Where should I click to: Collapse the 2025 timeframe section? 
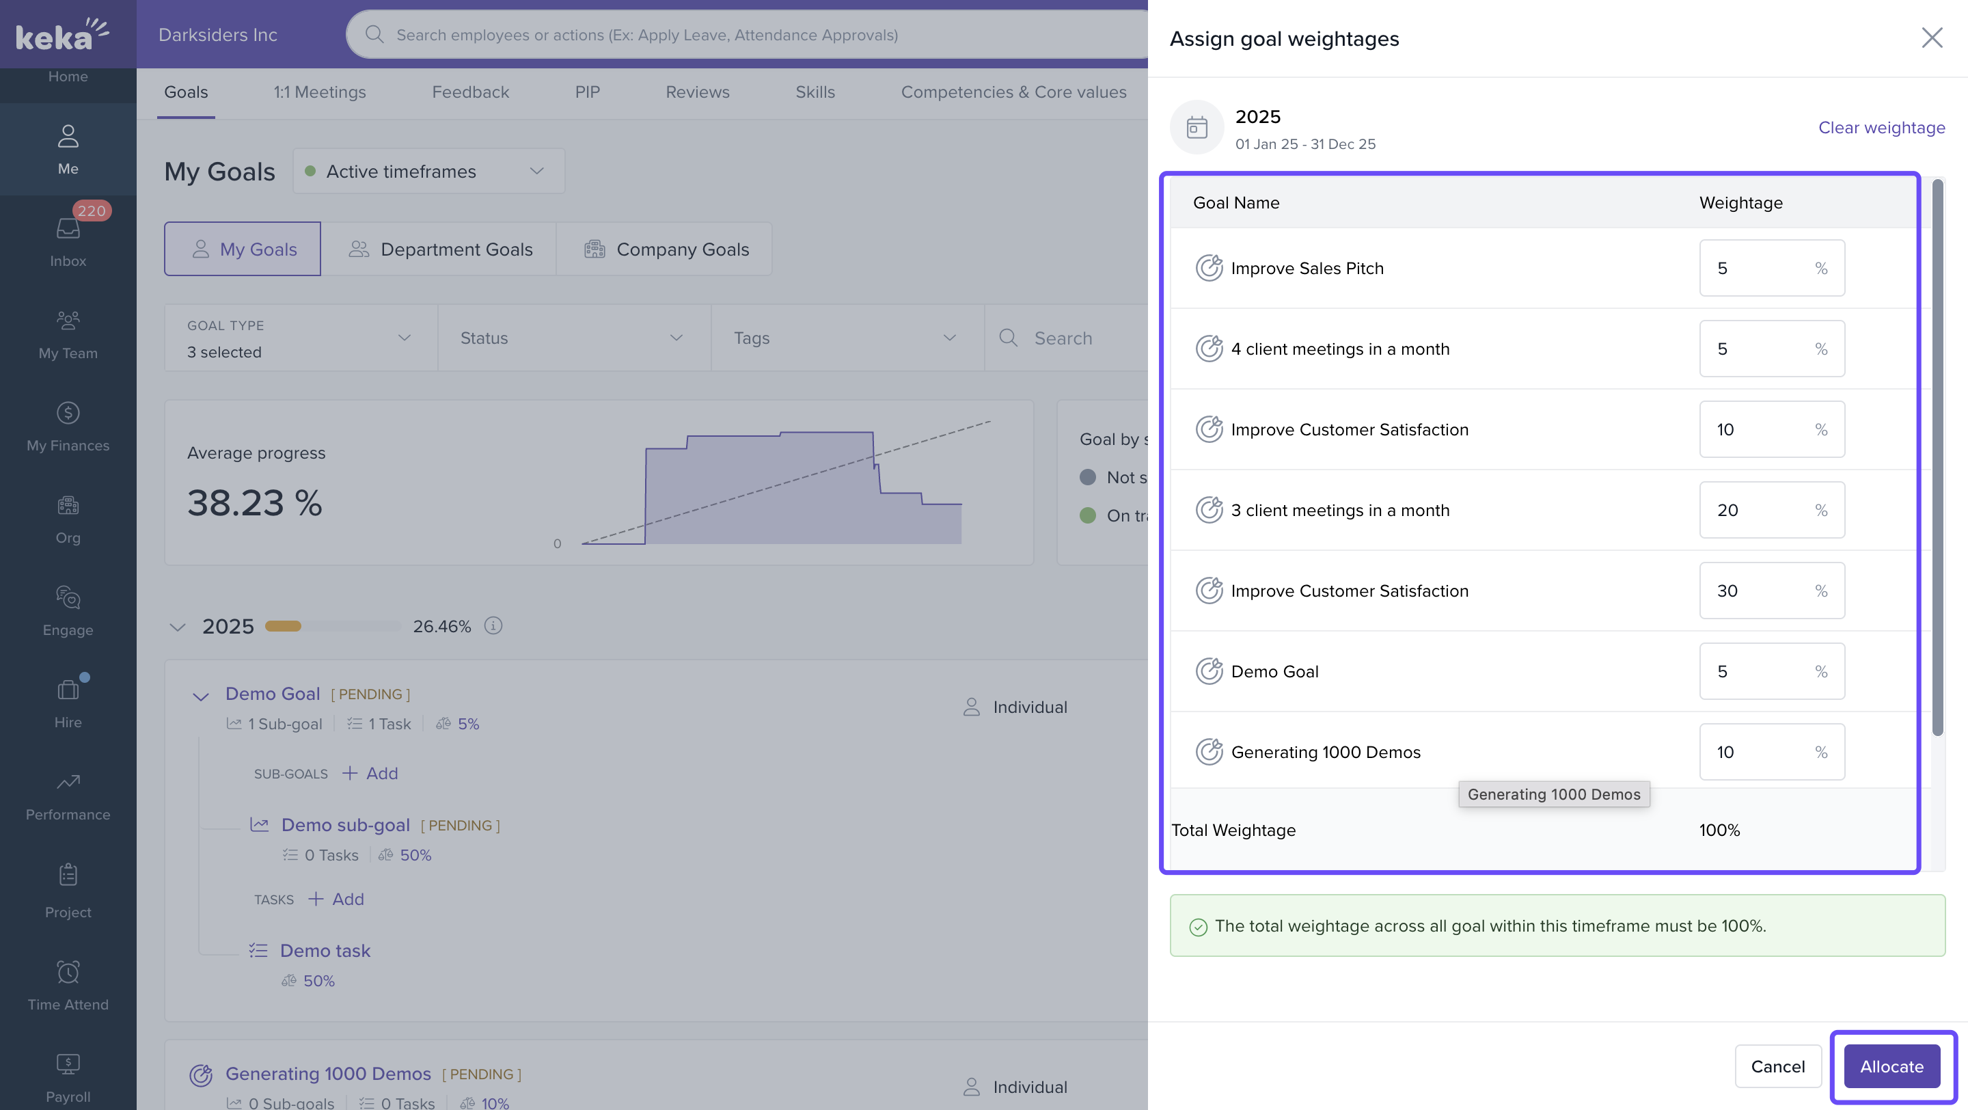[x=177, y=627]
